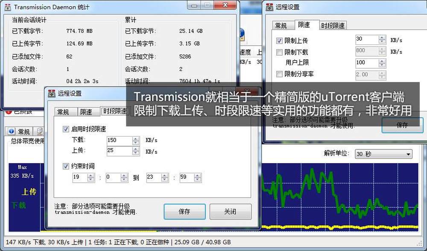The image size is (427, 251).
Task: Select 限速 tab in right 远程设置 window
Action: pos(307,25)
